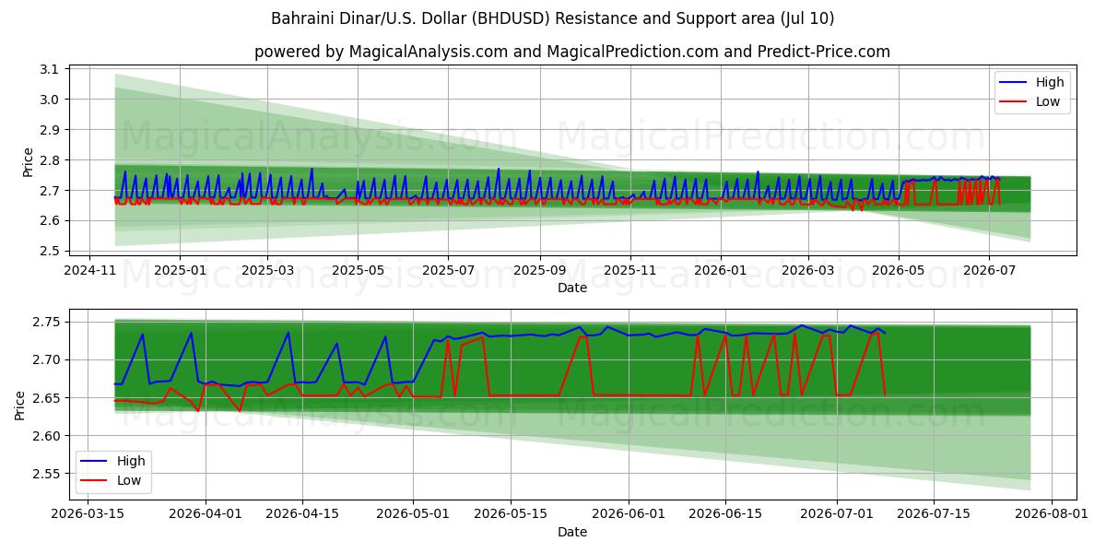Click the '2.70' bottom y-axis value

(x=46, y=359)
